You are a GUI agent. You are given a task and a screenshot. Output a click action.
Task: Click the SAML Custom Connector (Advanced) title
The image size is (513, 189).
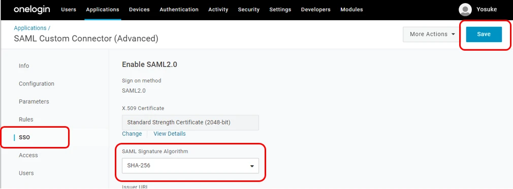coord(86,39)
